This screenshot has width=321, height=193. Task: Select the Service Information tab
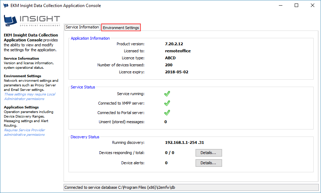click(x=82, y=27)
